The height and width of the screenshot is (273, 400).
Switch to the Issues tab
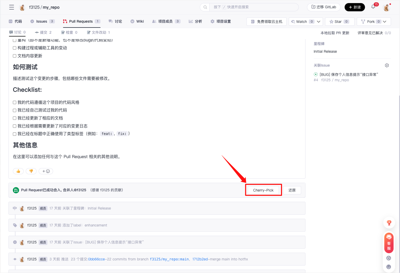tap(41, 21)
